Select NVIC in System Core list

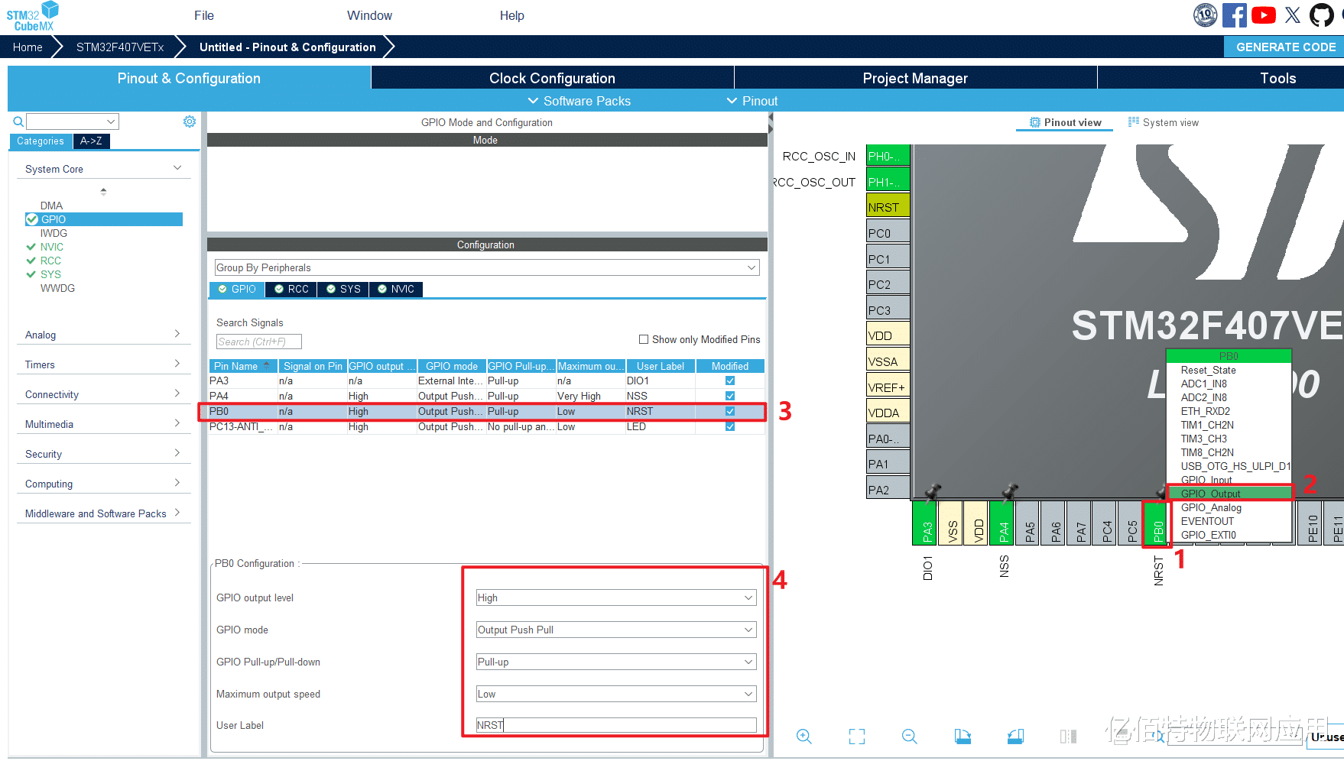point(52,247)
